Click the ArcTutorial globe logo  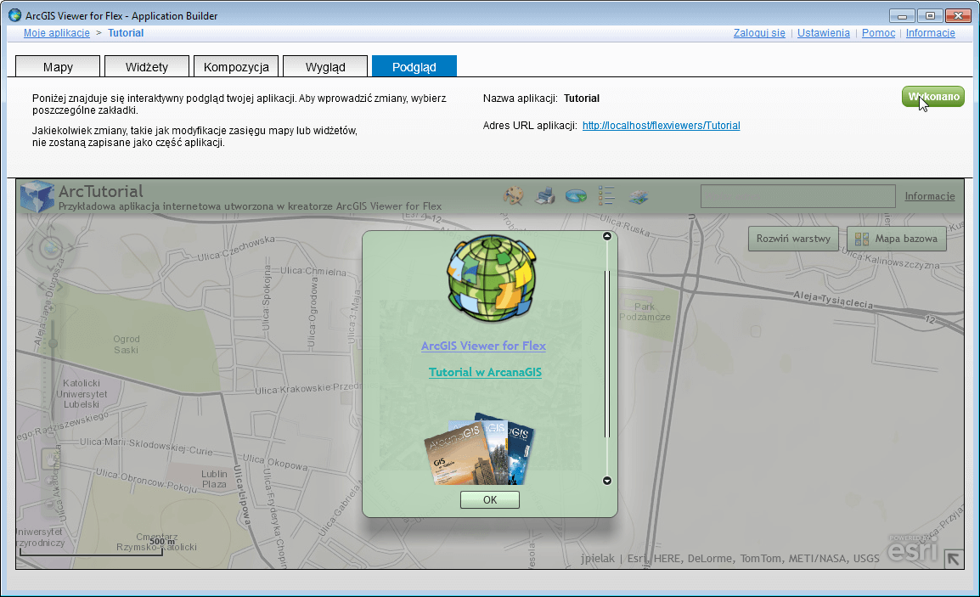coord(37,196)
